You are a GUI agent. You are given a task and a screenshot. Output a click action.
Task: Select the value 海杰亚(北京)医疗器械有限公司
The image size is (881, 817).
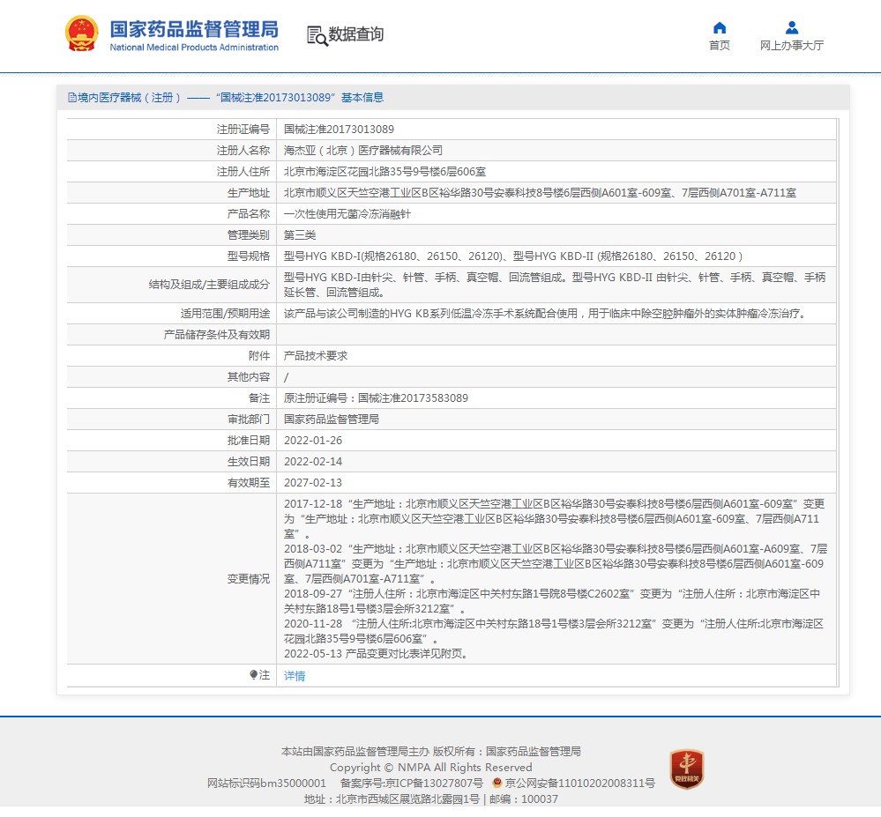click(x=363, y=151)
